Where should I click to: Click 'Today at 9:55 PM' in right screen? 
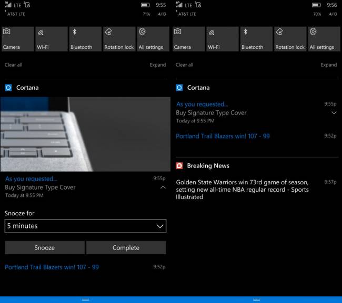195,121
